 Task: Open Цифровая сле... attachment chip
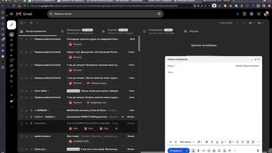[98, 102]
